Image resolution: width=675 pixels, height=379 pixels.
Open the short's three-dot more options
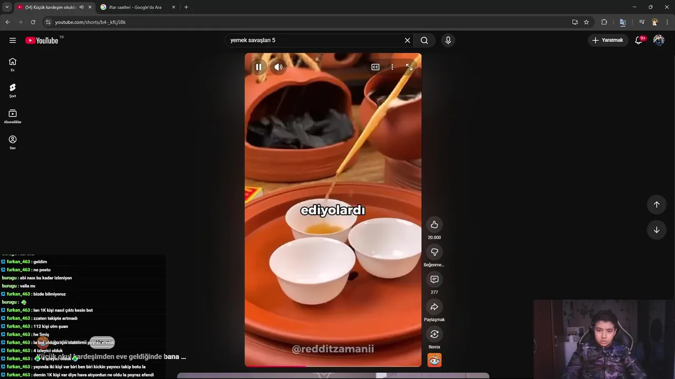(x=392, y=67)
